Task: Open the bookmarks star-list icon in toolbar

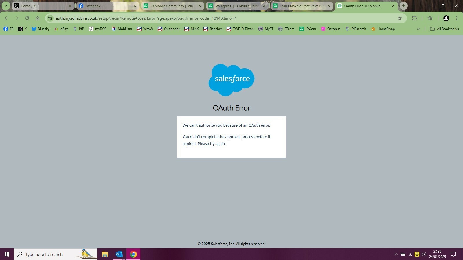Action: [x=430, y=18]
